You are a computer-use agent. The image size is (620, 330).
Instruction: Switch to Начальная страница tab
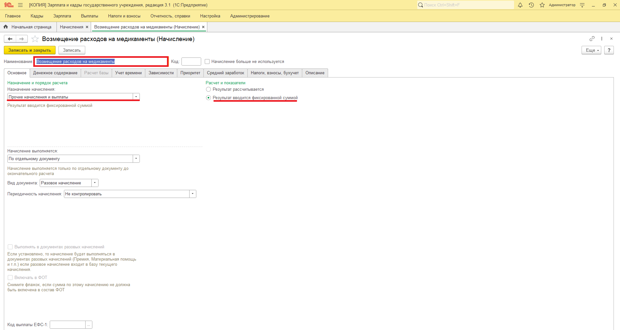pos(31,27)
